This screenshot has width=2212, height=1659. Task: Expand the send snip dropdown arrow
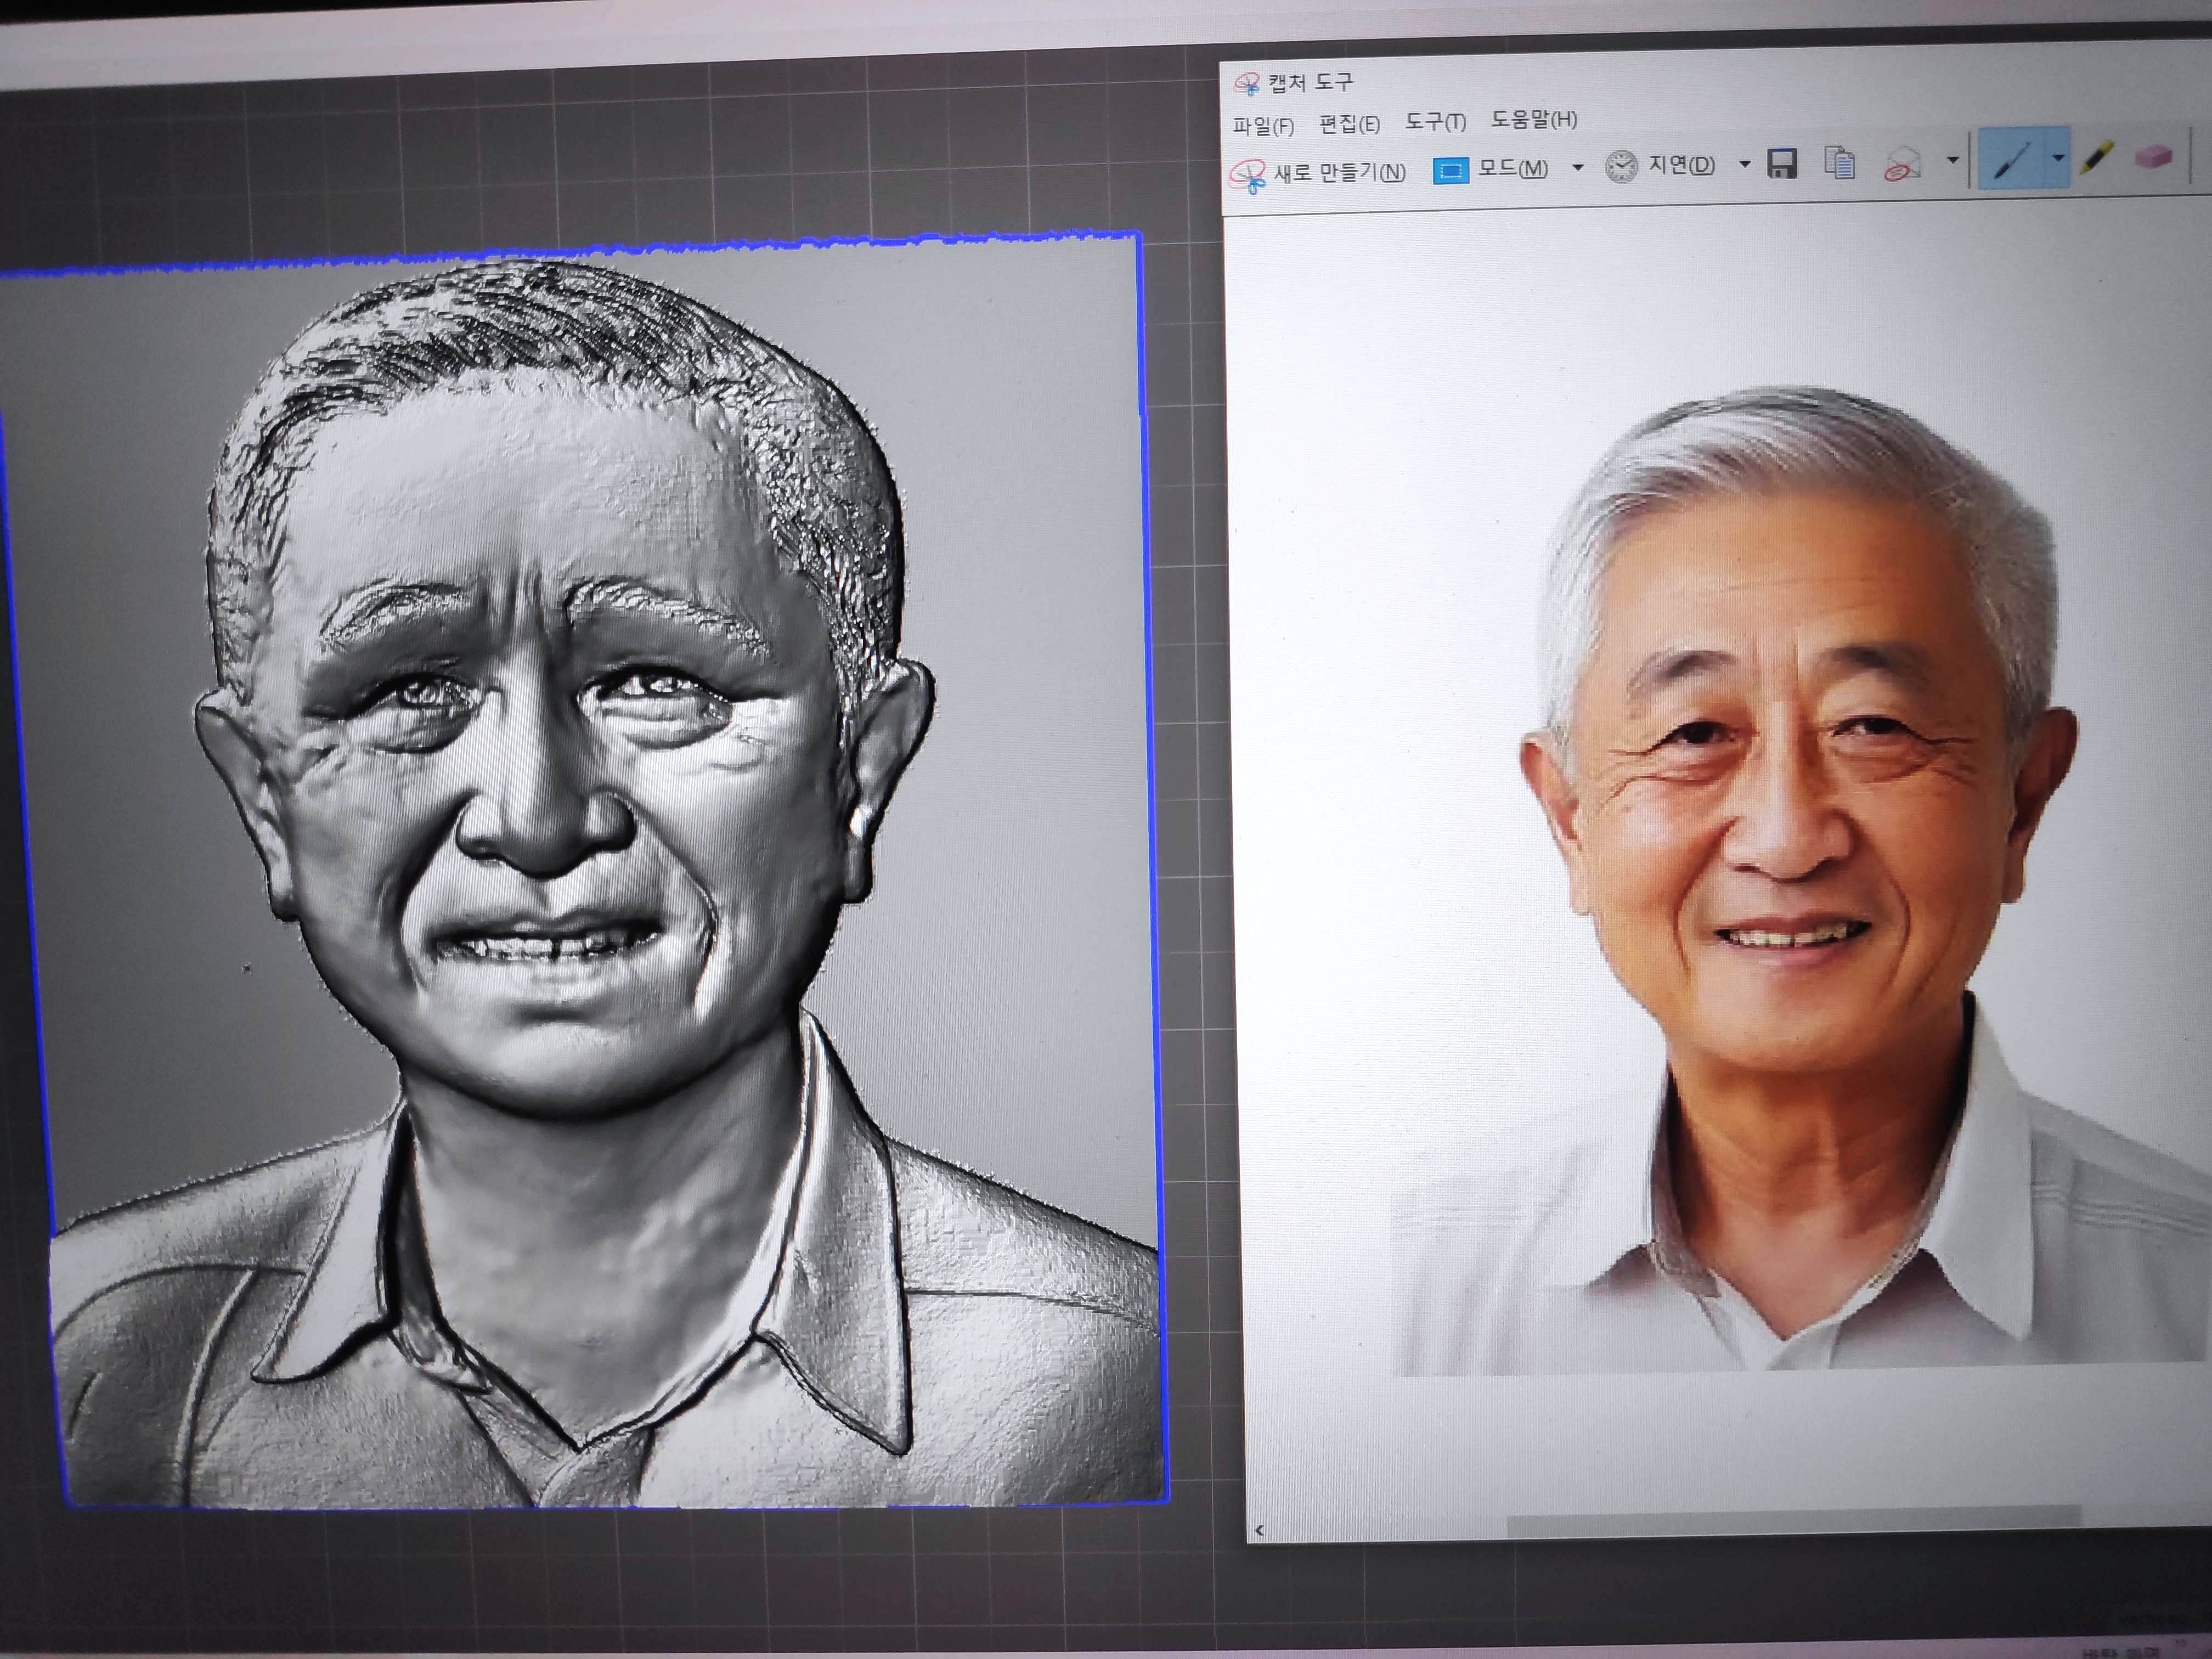(1952, 160)
